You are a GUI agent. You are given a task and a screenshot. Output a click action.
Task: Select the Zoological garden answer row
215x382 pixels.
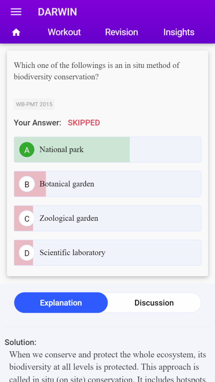[107, 218]
